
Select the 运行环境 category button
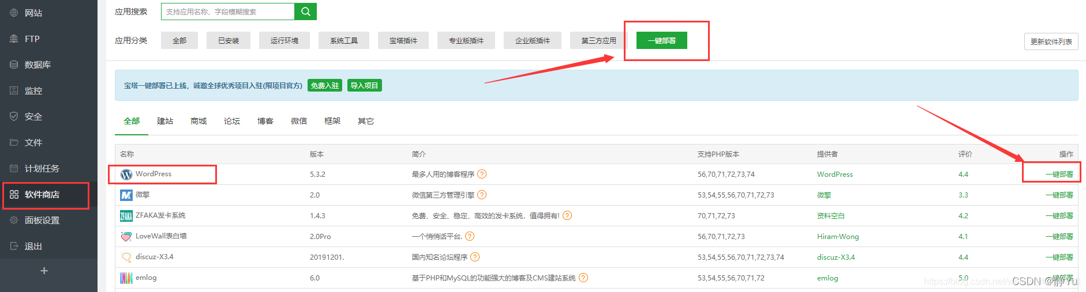(x=284, y=40)
